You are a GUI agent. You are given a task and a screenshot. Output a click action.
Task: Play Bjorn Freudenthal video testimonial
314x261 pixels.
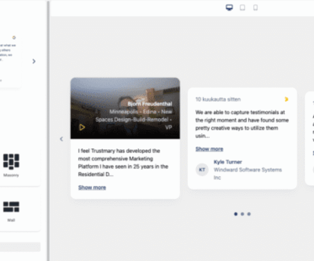pyautogui.click(x=82, y=127)
